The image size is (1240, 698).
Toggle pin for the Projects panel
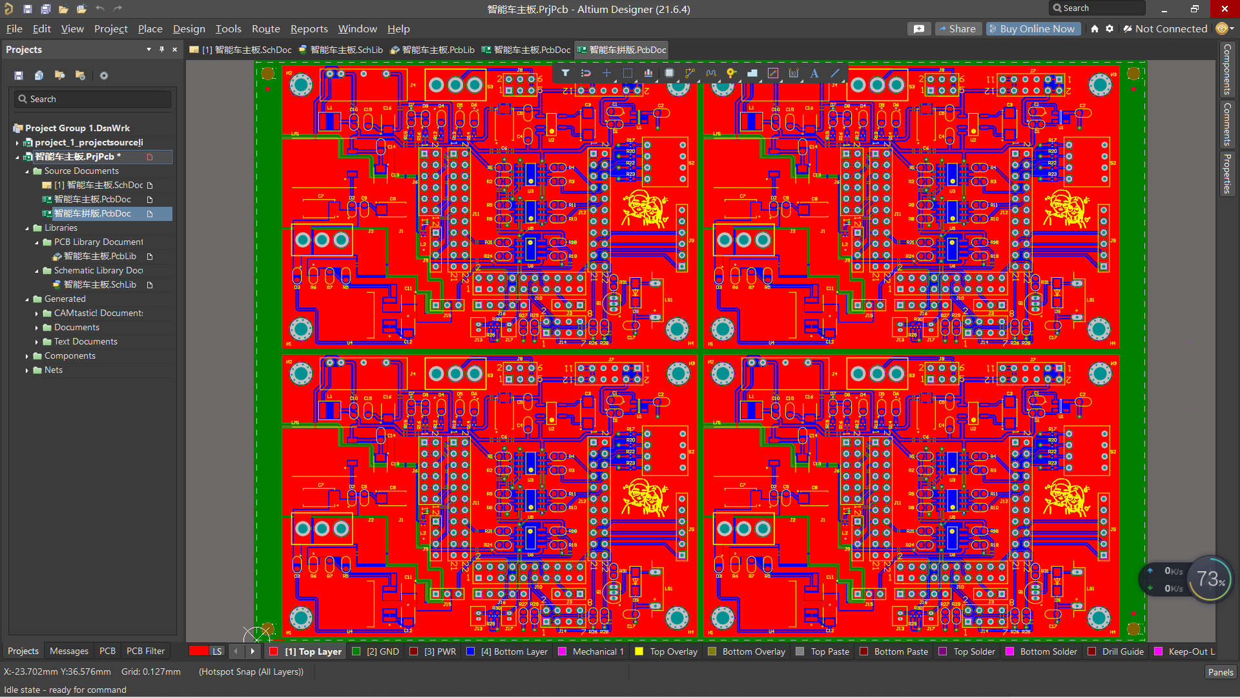(x=161, y=49)
